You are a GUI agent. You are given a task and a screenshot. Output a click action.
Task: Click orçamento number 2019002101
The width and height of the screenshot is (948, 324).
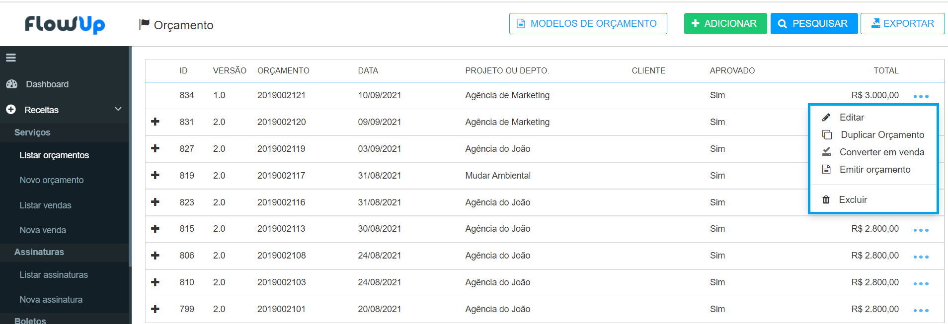pyautogui.click(x=281, y=309)
